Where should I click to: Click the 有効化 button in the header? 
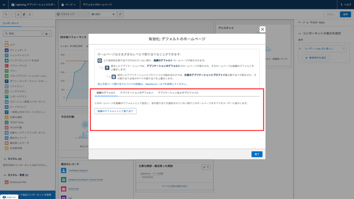pyautogui.click(x=331, y=15)
